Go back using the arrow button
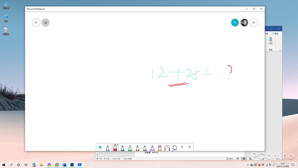Image resolution: width=298 pixels, height=168 pixels. (x=36, y=23)
